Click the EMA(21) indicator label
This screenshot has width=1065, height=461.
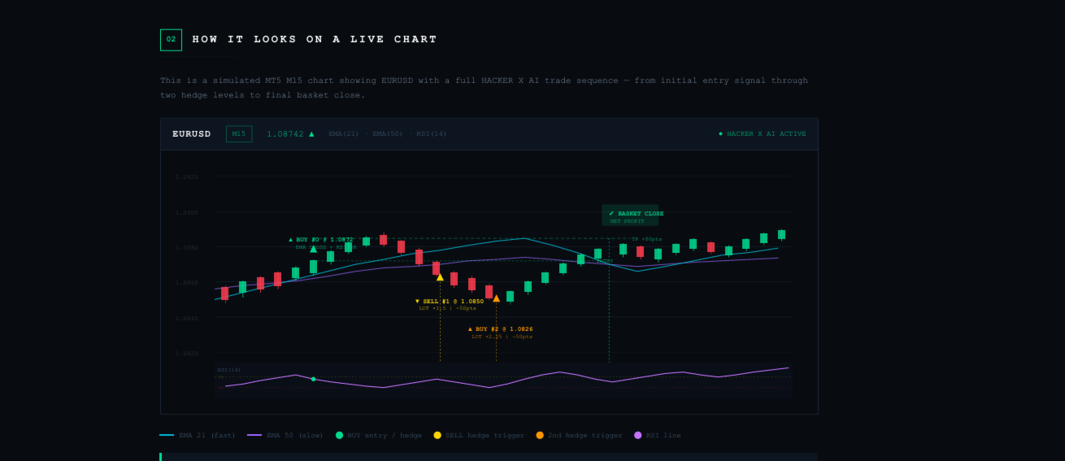click(343, 134)
